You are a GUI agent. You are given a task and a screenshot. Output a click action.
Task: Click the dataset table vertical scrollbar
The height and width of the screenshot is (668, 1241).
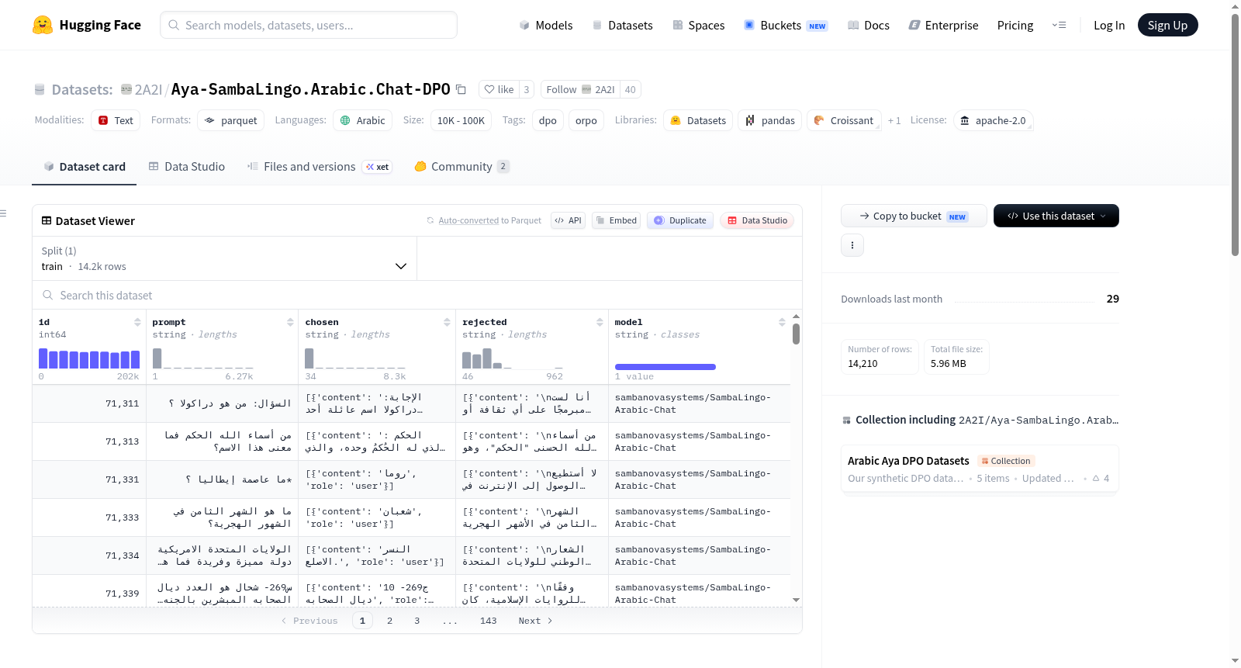(x=796, y=334)
